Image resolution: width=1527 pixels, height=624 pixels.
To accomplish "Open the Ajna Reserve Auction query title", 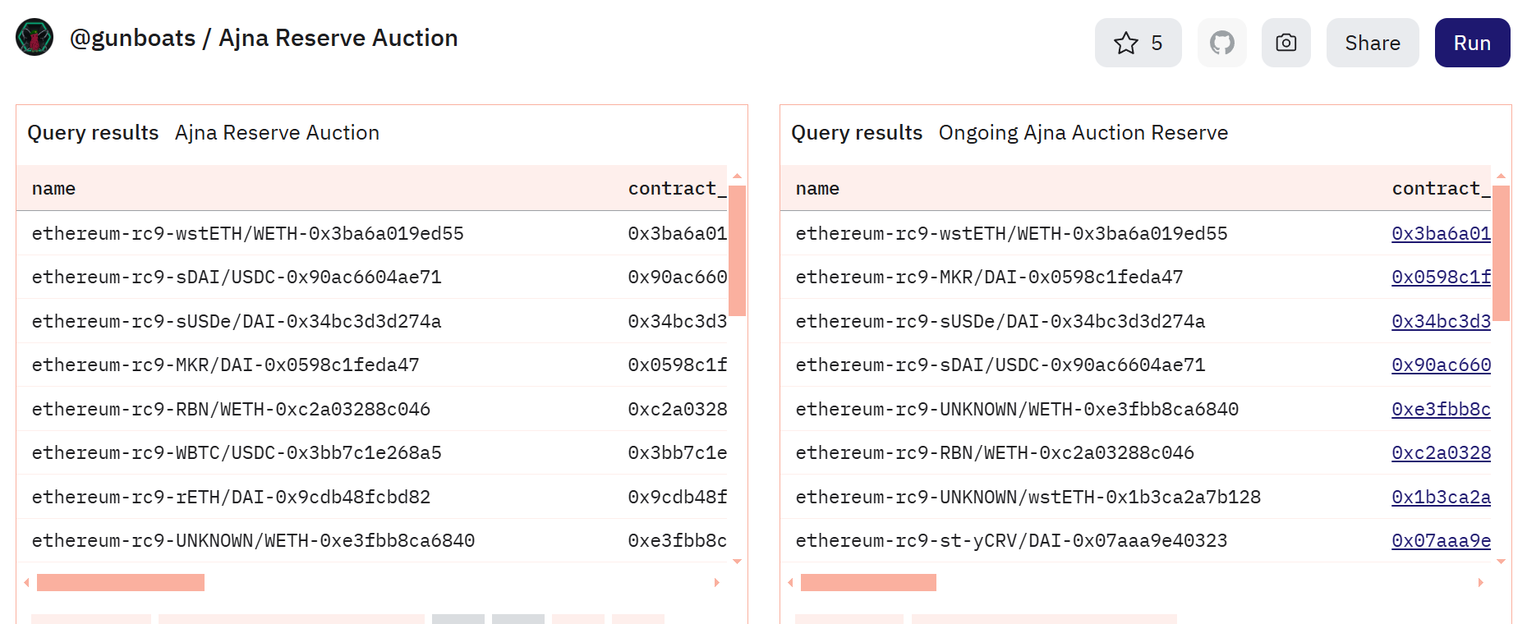I will tap(277, 132).
